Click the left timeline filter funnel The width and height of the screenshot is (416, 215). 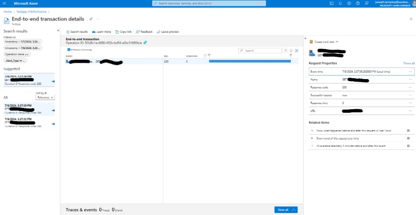click(x=209, y=56)
